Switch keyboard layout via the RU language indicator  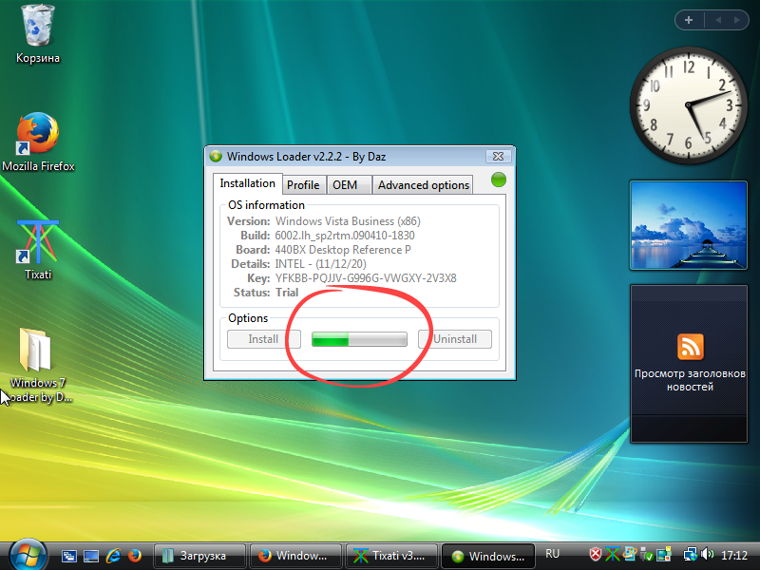[x=552, y=552]
